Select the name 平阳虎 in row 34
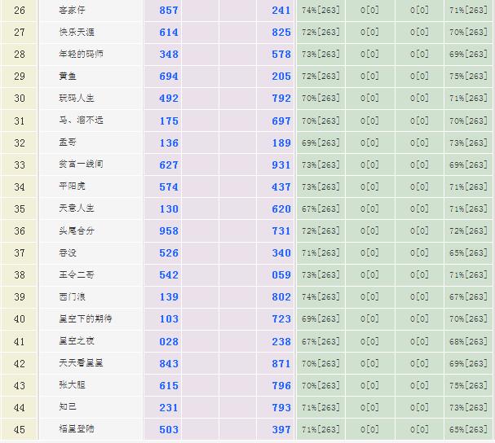The width and height of the screenshot is (495, 443). pos(71,186)
